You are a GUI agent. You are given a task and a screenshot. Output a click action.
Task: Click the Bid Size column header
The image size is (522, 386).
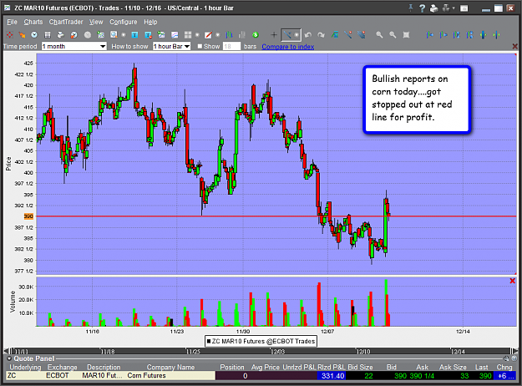tap(360, 367)
